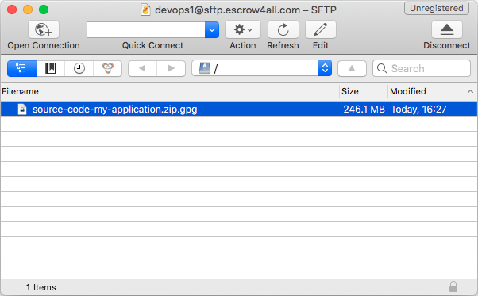Click the Today, 16:27 modified cell

coord(419,109)
